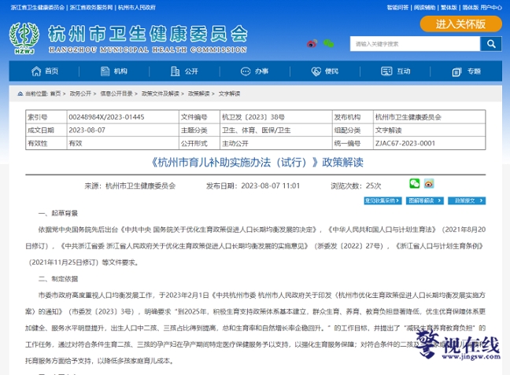Viewport: 510px width, 375px height.
Task: Click the 意见收集采纳 button
Action: pyautogui.click(x=382, y=200)
